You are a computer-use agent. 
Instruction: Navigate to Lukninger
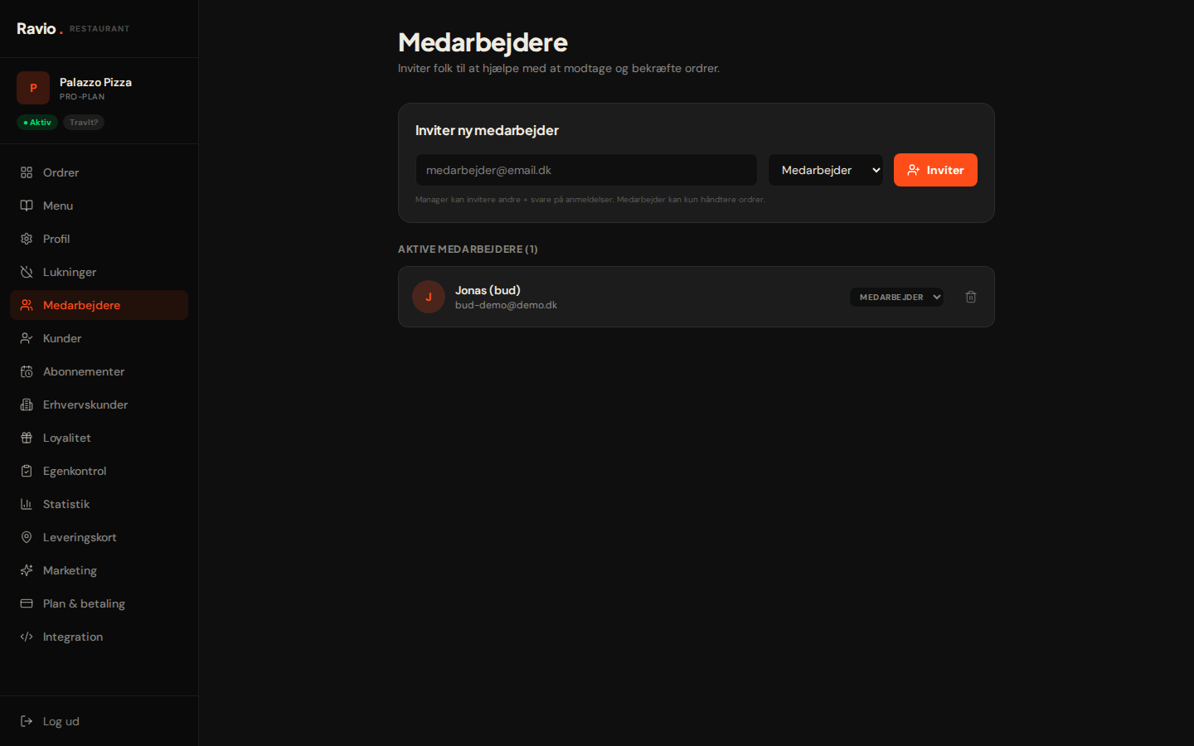click(x=99, y=272)
